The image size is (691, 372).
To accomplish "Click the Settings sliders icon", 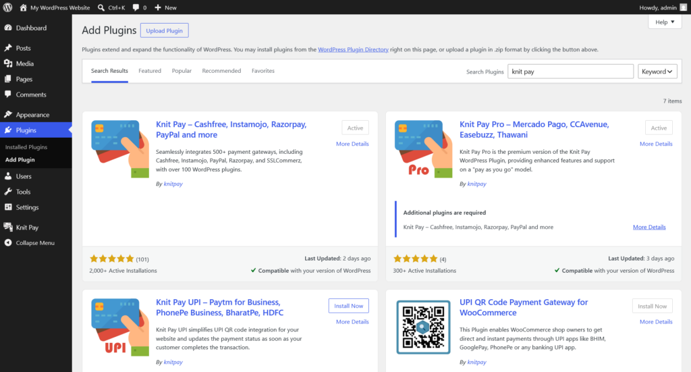I will (8, 207).
